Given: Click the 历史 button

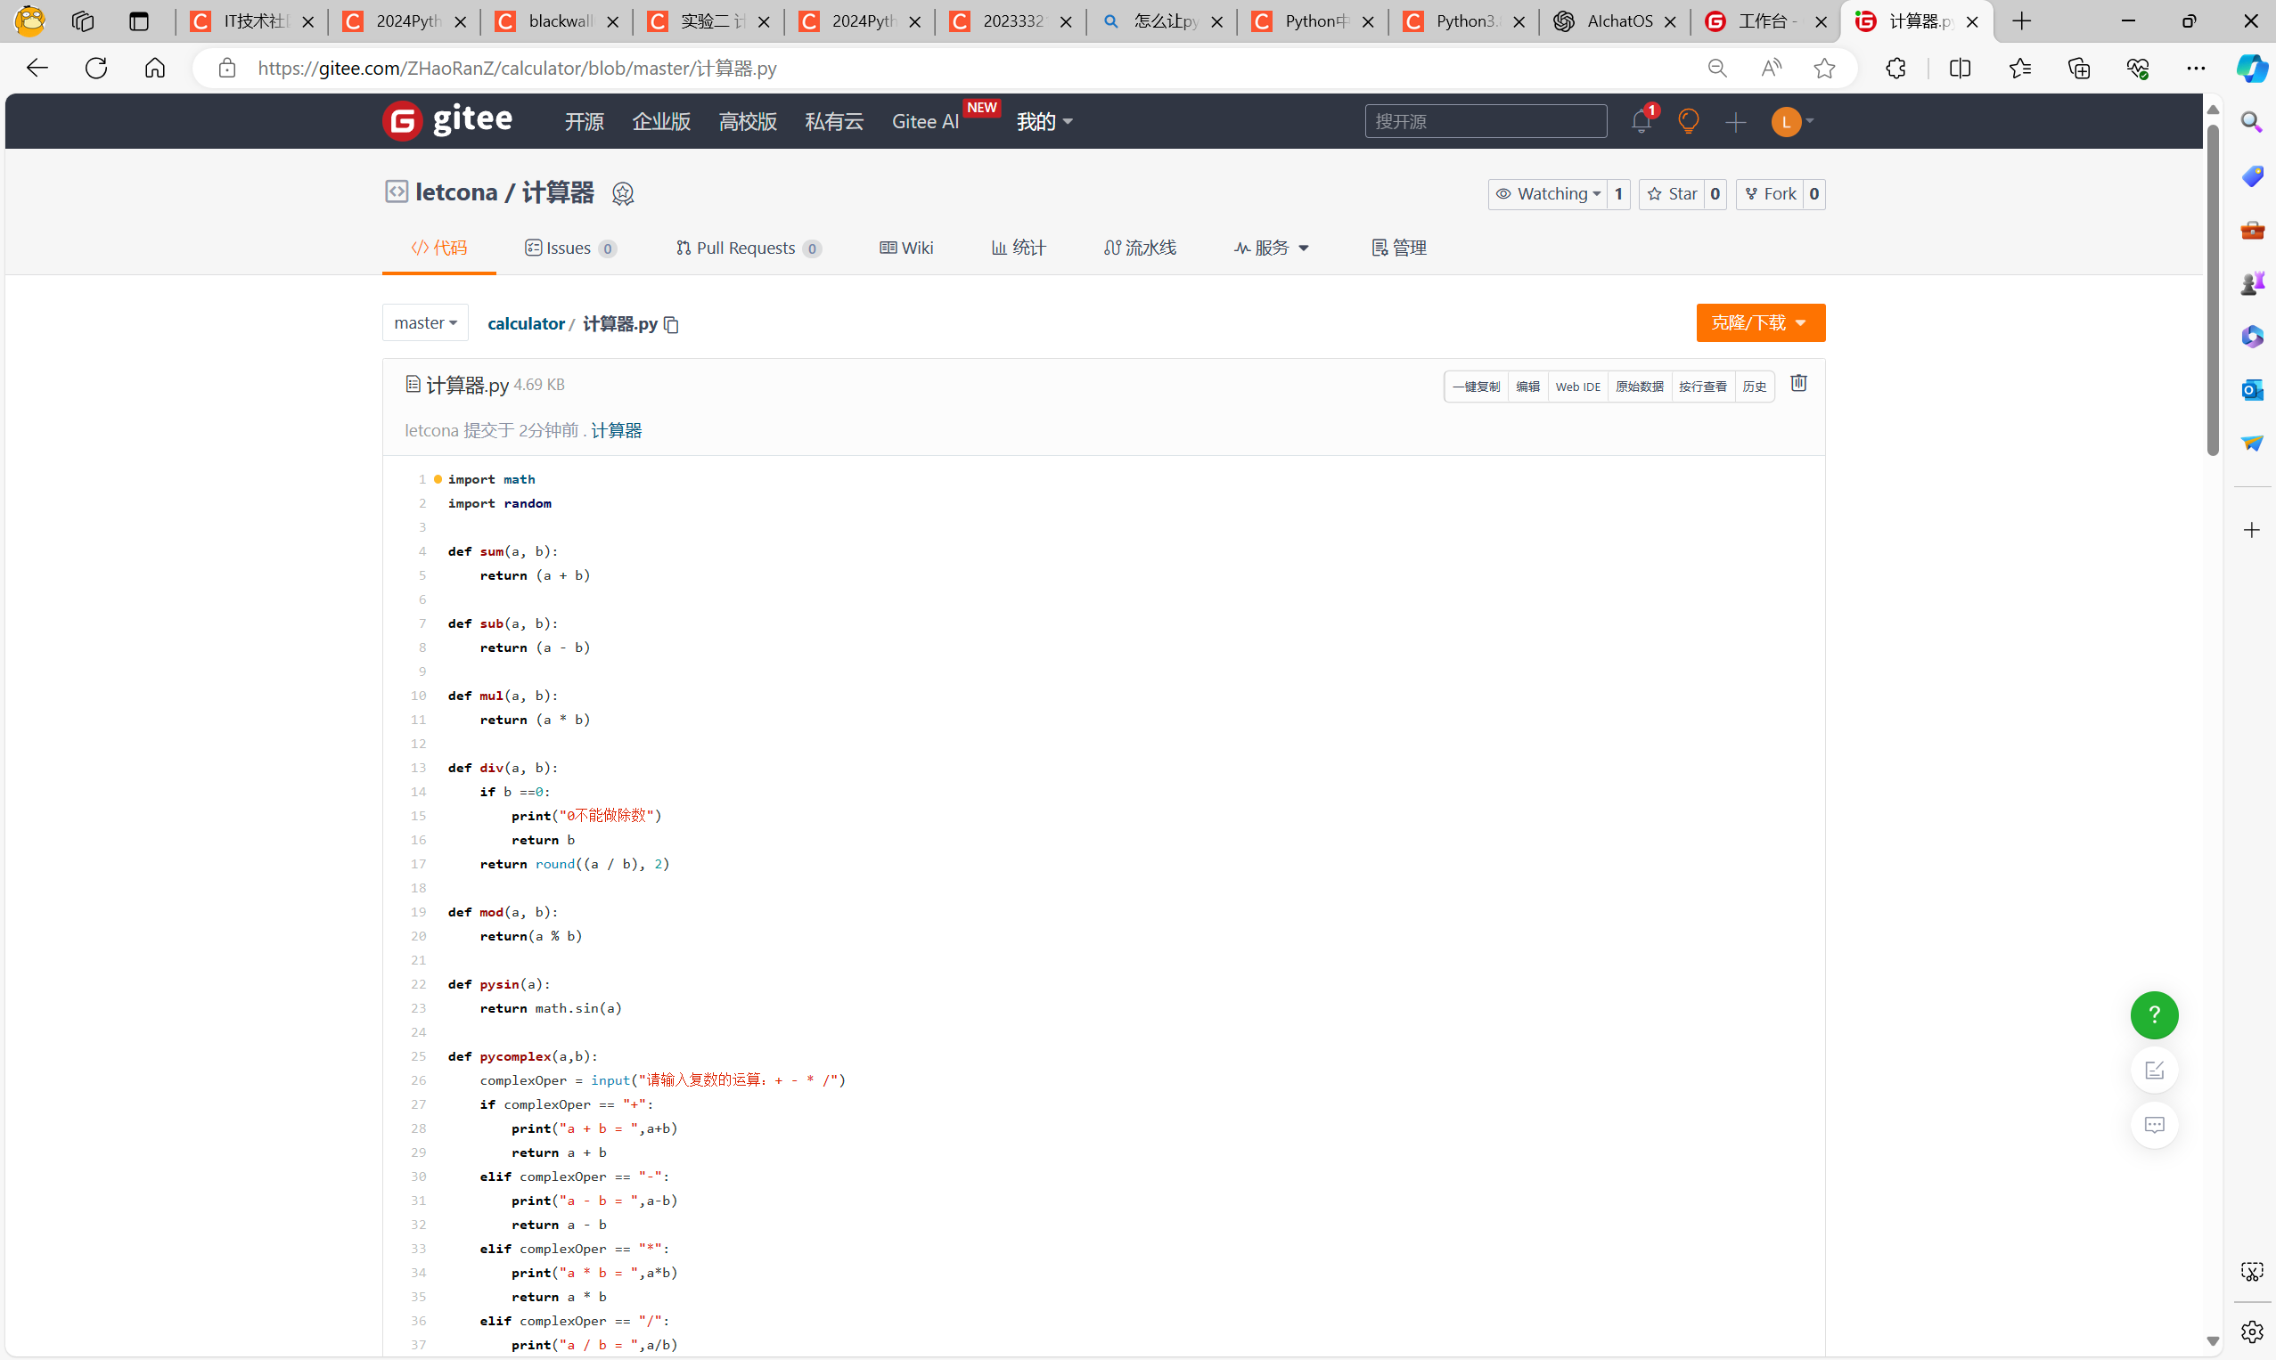Looking at the screenshot, I should click(1754, 387).
